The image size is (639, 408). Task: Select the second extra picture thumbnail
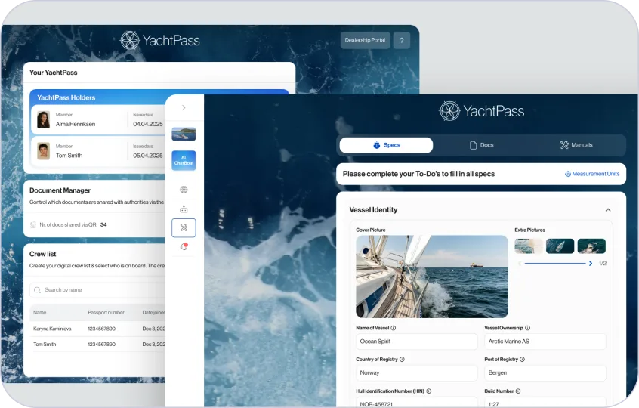click(x=560, y=246)
